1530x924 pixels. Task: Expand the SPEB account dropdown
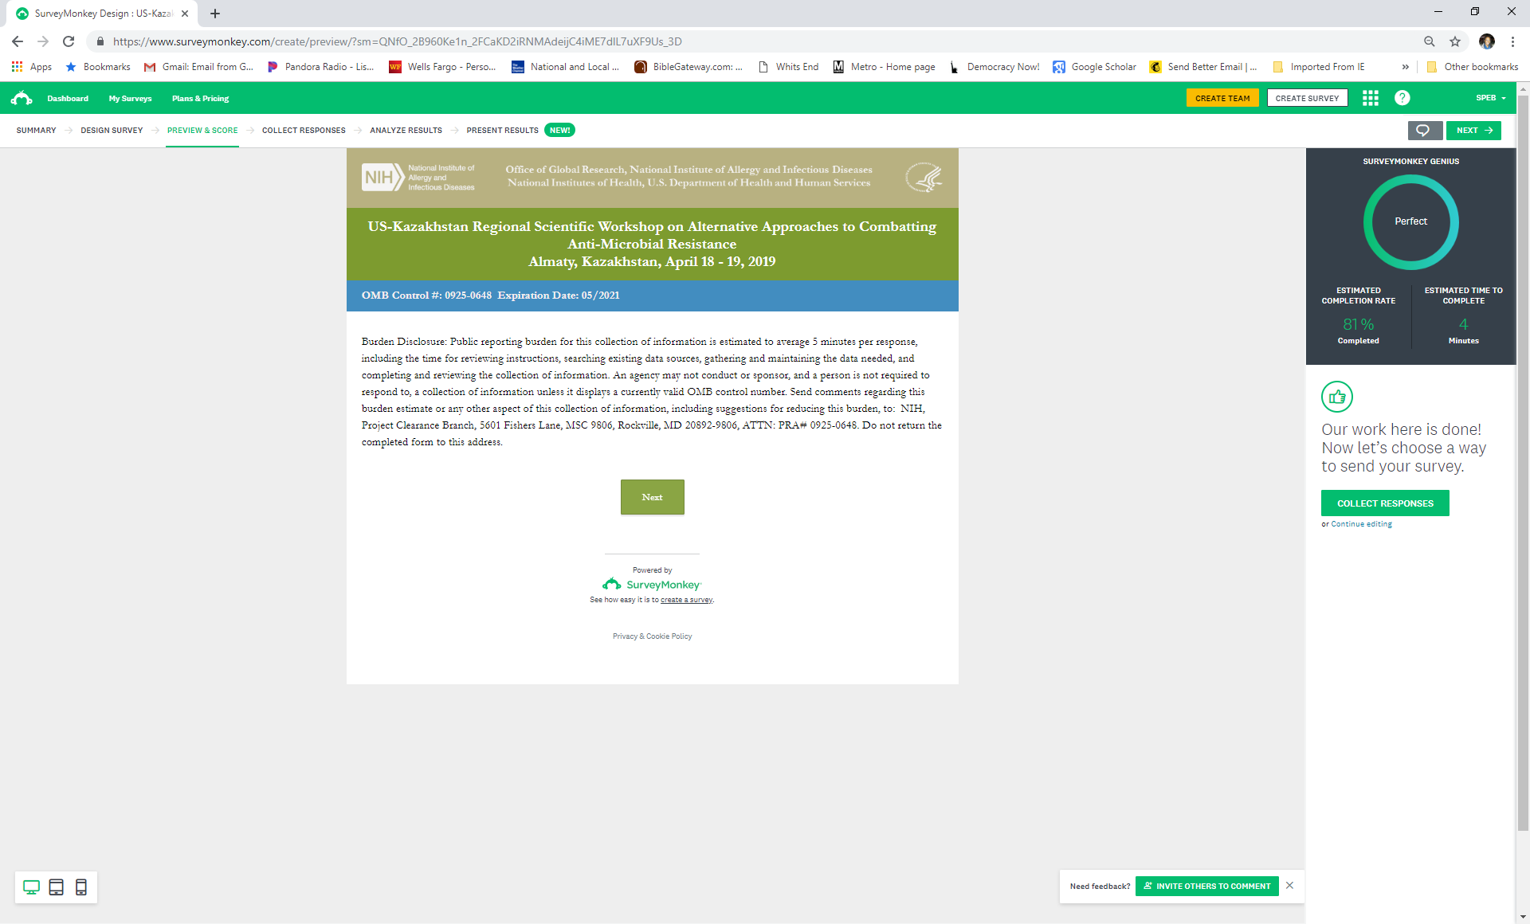click(x=1490, y=98)
